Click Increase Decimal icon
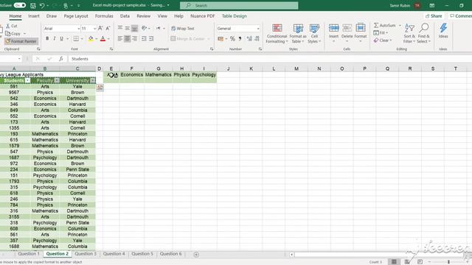This screenshot has width=472, height=265. coord(249,38)
